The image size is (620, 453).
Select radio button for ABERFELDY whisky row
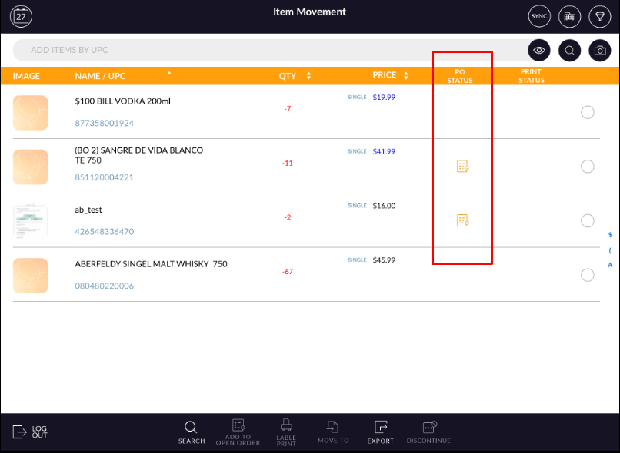point(588,275)
